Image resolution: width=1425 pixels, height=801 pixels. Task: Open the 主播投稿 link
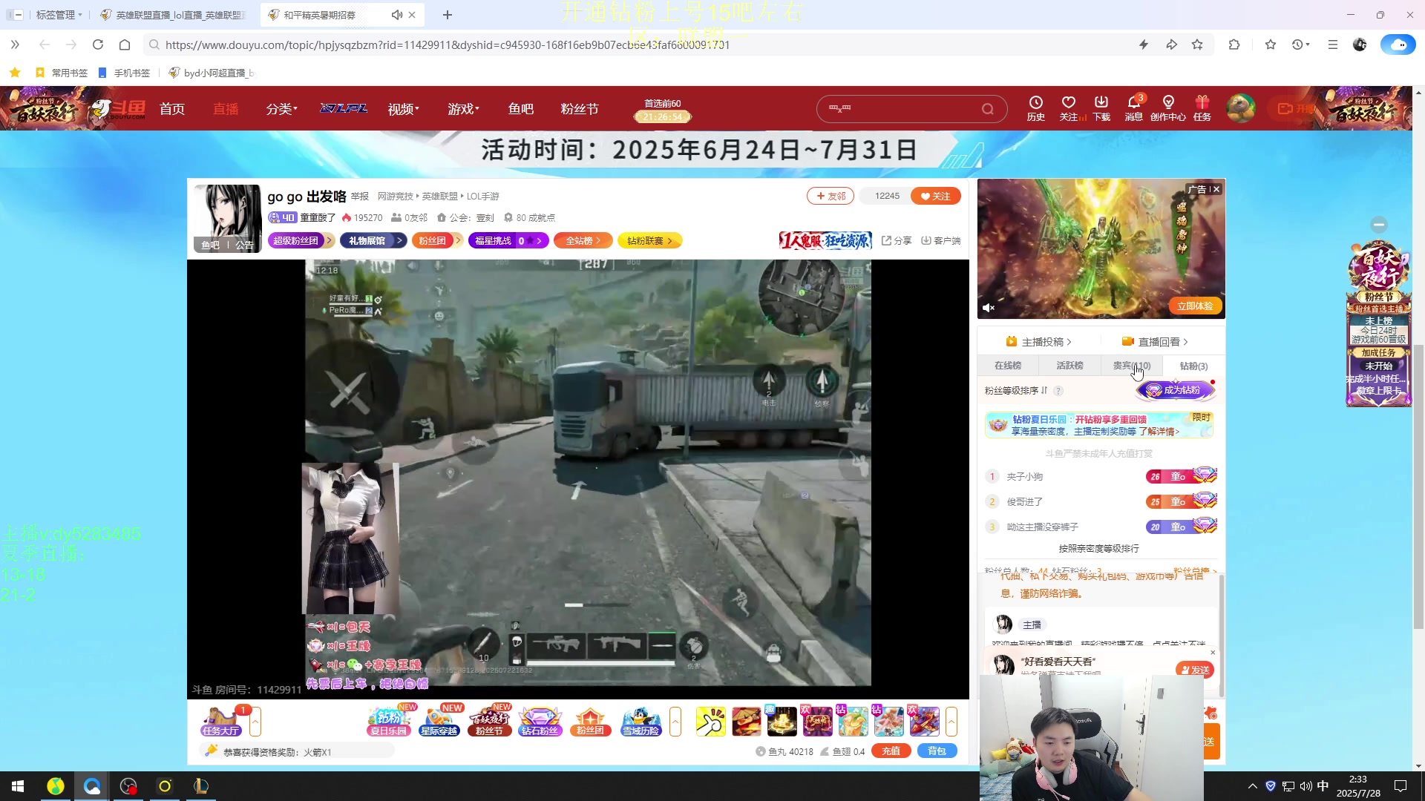tap(1038, 342)
